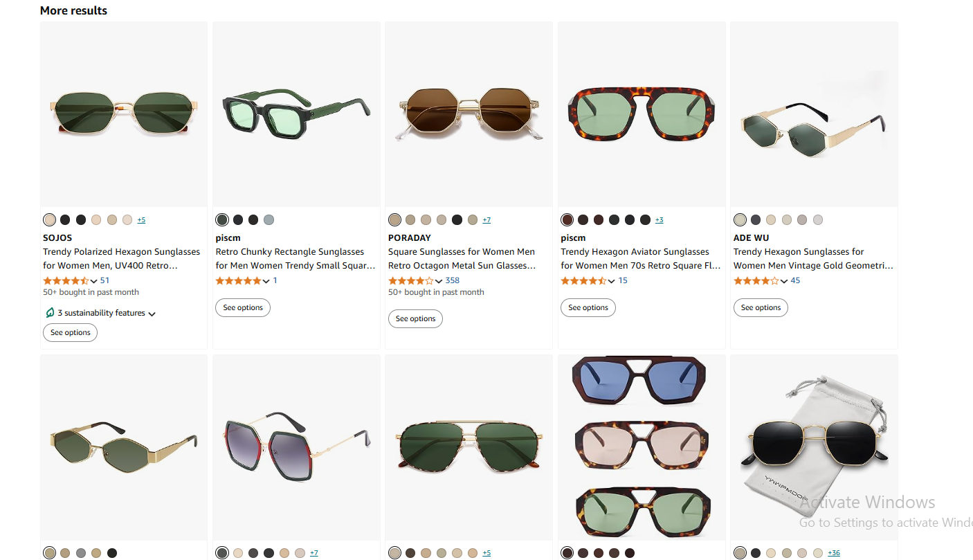Select the last light gray ADE WU swatch
The height and width of the screenshot is (560, 973).
(x=818, y=220)
